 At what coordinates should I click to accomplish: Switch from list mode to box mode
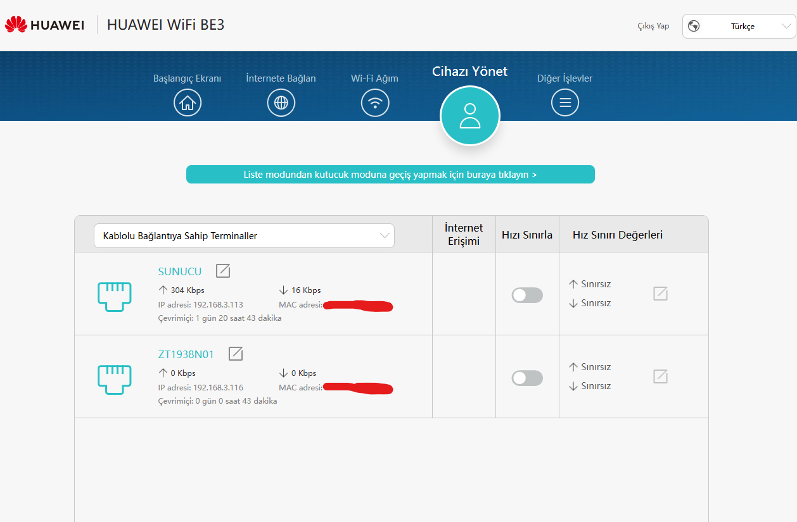click(x=390, y=175)
